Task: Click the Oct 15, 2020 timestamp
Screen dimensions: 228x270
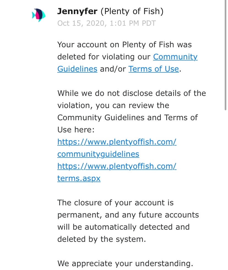Action: tap(107, 23)
